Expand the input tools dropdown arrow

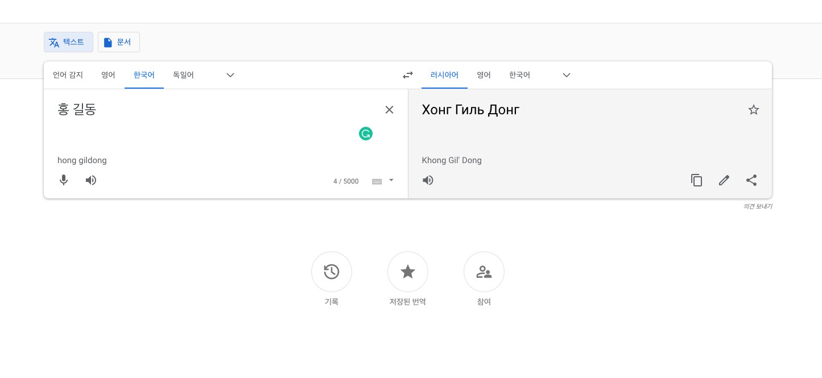pyautogui.click(x=391, y=180)
